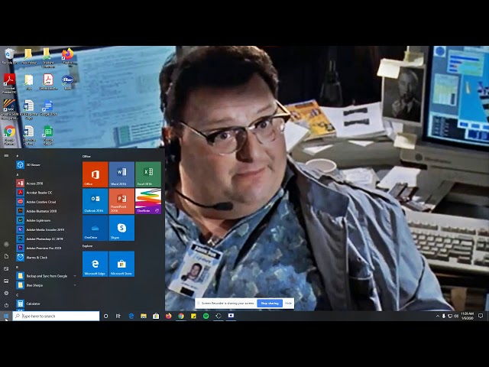This screenshot has width=489, height=367.
Task: Open Microsoft Store from the taskbar
Action: (x=156, y=316)
